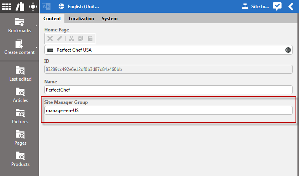Expand the Create content submenu arrow
The image size is (299, 176).
(37, 48)
